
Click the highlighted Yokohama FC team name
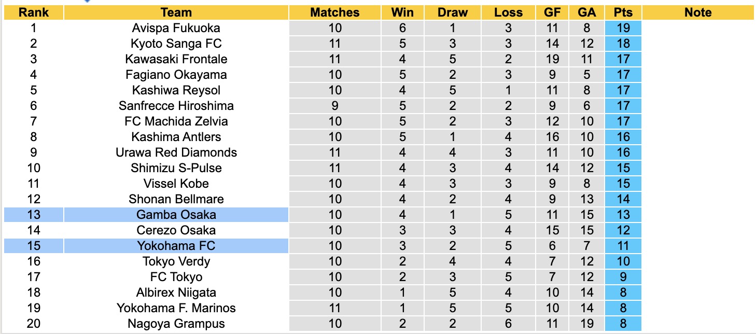(176, 246)
